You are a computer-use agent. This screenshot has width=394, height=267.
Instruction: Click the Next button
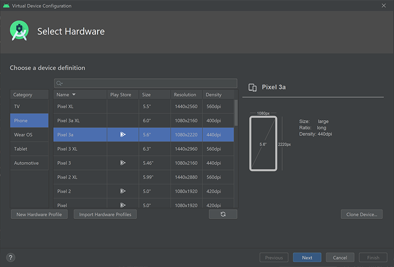307,258
